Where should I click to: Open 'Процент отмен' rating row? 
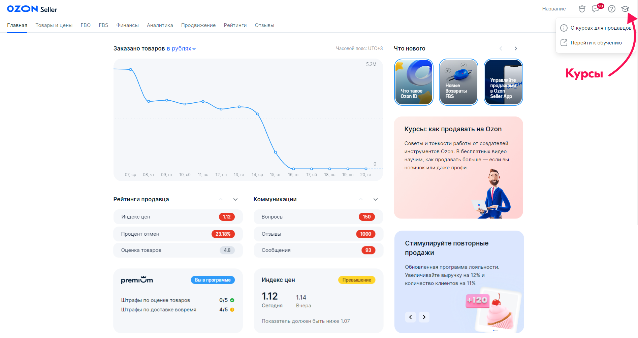178,234
